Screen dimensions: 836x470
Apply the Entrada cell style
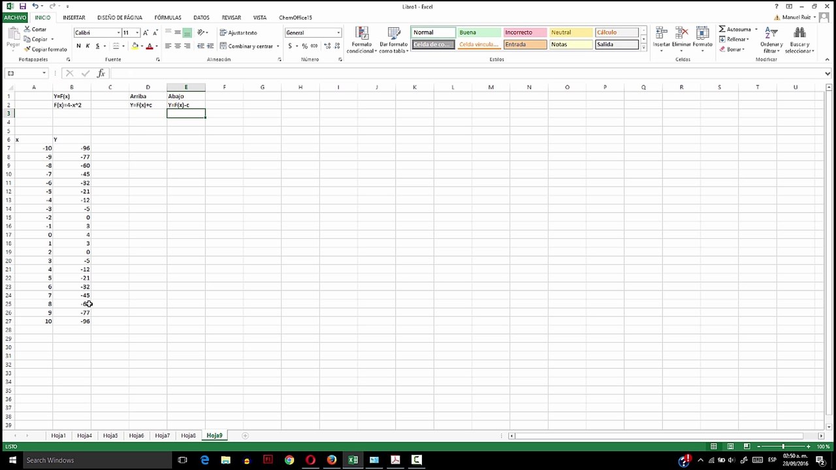point(524,44)
